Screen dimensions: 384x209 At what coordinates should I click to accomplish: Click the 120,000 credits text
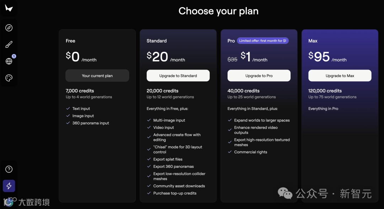[325, 91]
